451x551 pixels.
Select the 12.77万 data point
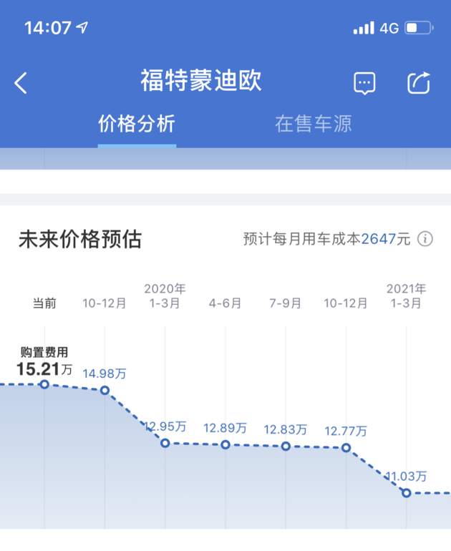point(346,448)
